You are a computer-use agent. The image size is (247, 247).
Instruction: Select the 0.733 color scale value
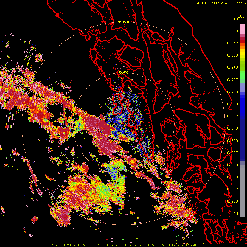pyautogui.click(x=232, y=92)
